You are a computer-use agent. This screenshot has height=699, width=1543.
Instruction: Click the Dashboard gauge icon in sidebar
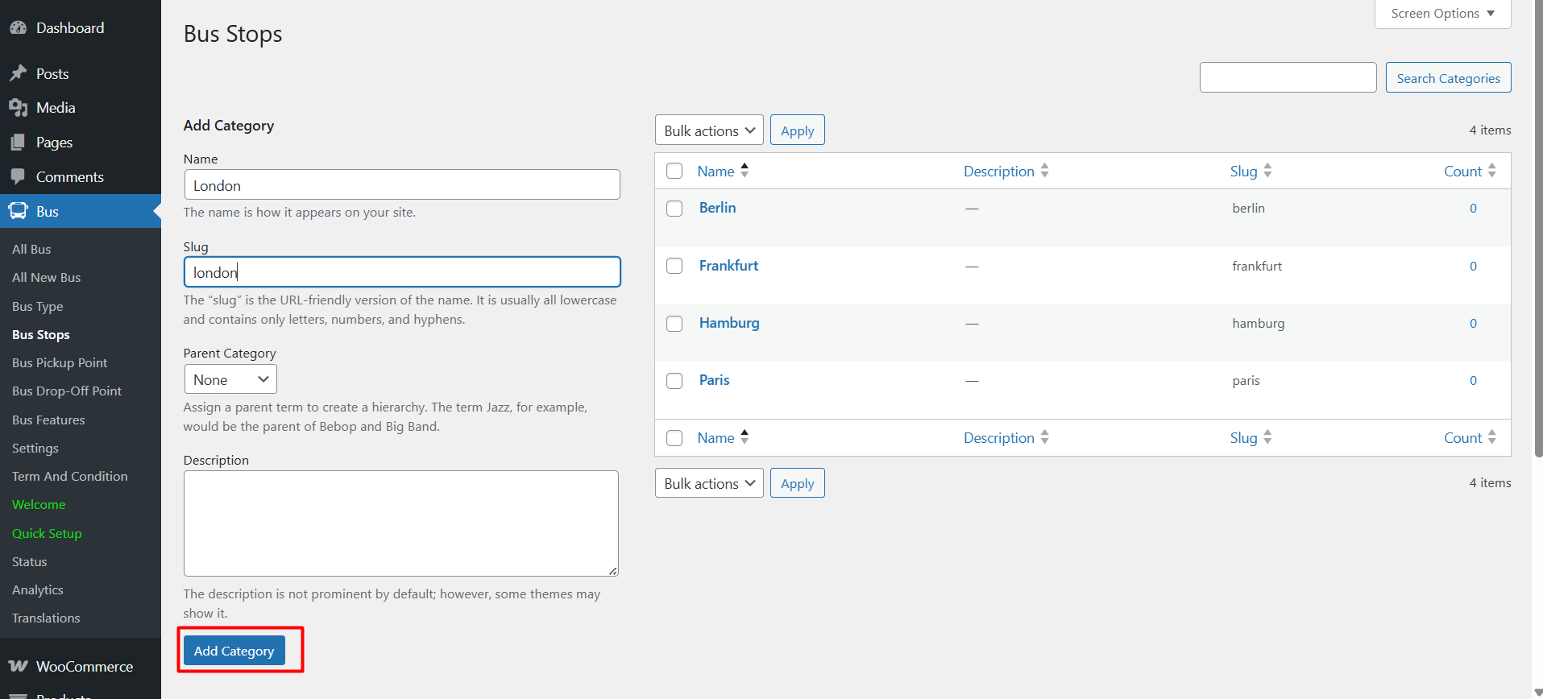coord(18,28)
